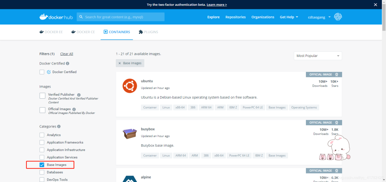Tick the Databases checkbox

(42, 172)
